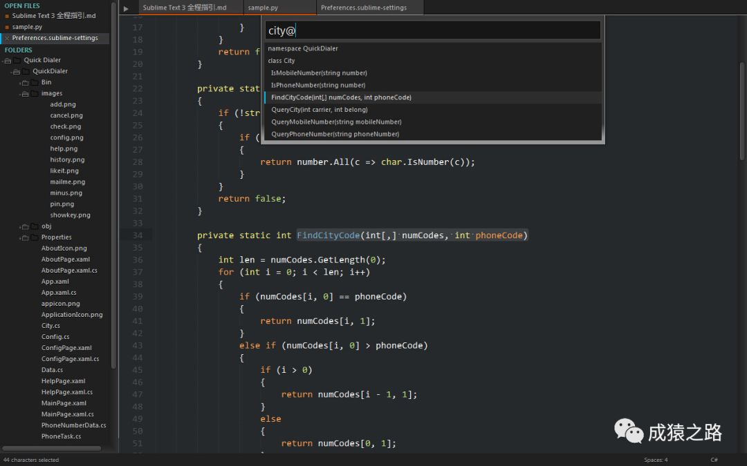Choose QueryPhoneNumber(string phoneNumber) symbol
This screenshot has height=466, width=747.
tap(432, 134)
